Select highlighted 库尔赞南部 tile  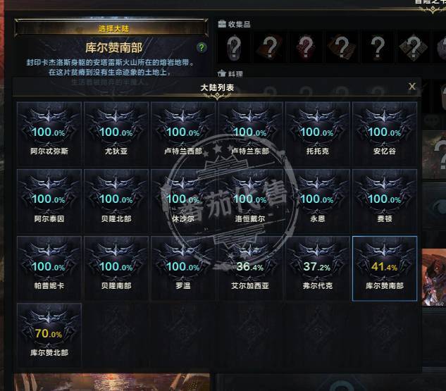click(x=385, y=268)
